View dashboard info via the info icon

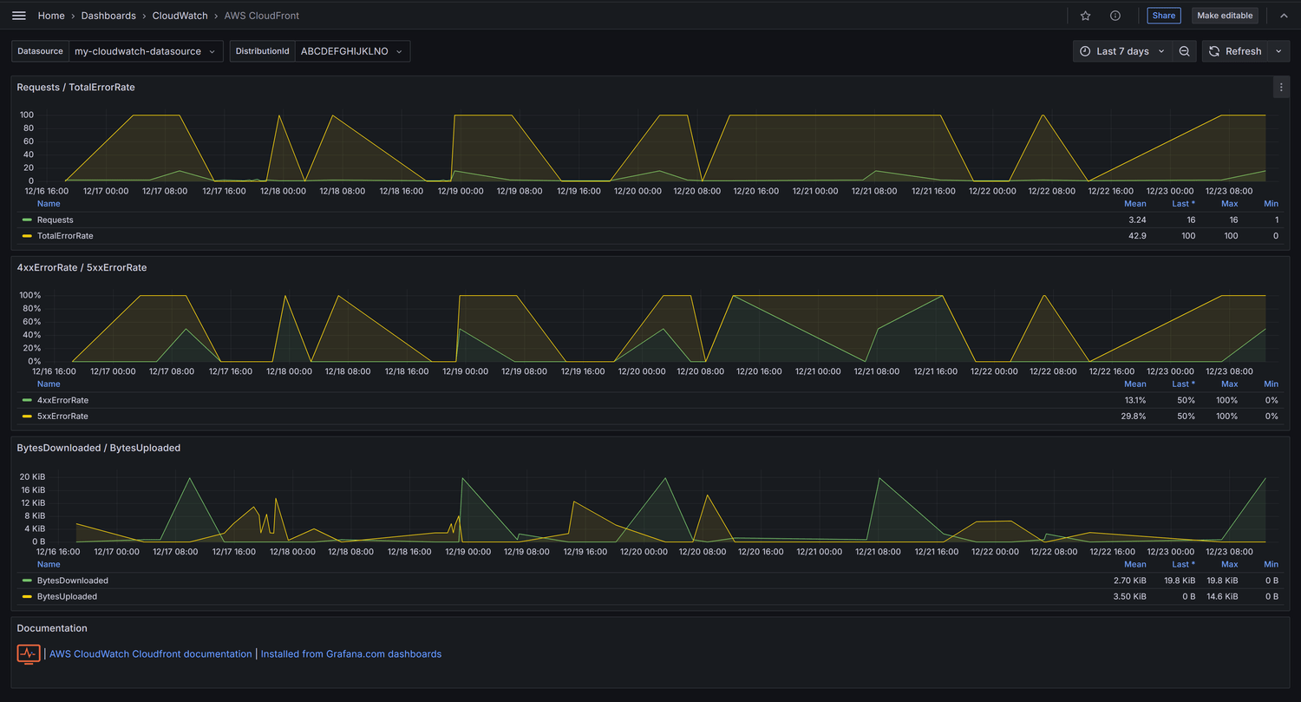[1115, 15]
